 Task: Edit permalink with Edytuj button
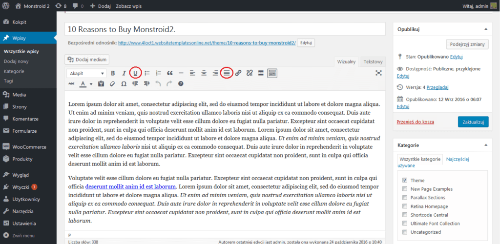coord(306,42)
